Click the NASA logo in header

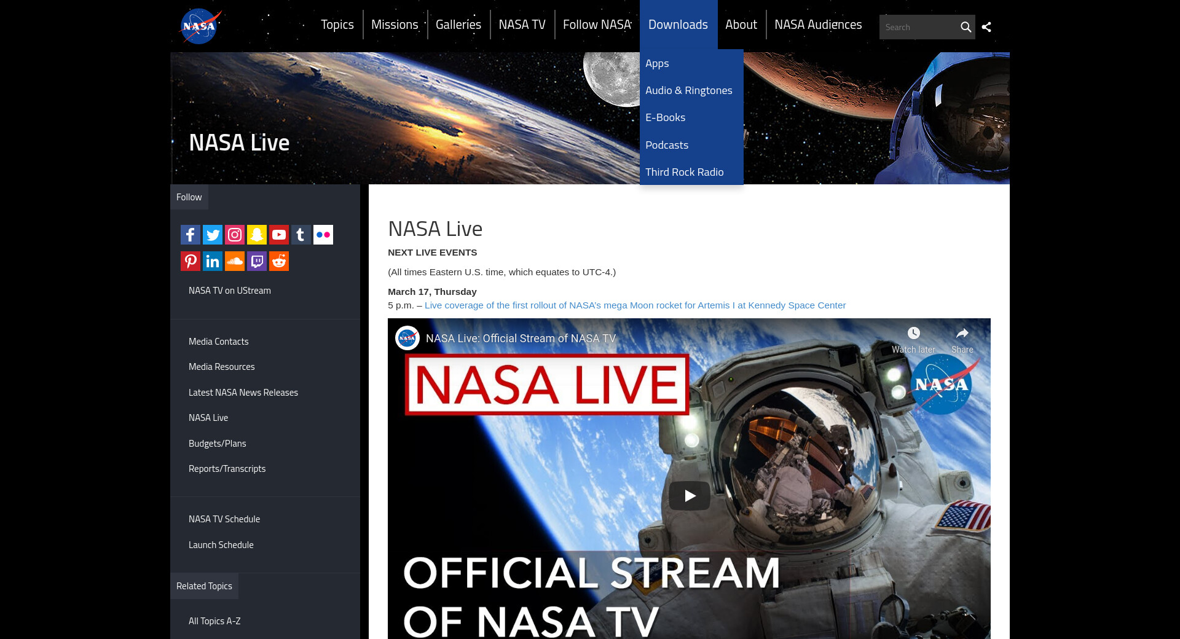[x=200, y=26]
